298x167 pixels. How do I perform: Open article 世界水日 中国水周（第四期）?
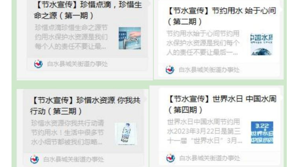click(221, 104)
